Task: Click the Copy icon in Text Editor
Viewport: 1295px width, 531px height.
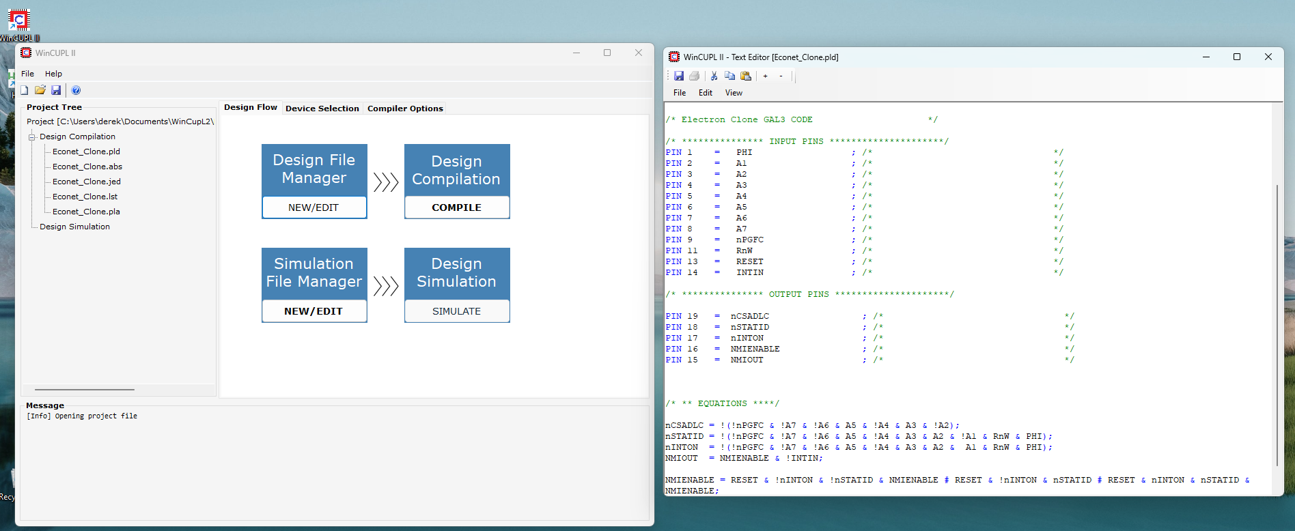Action: click(729, 76)
